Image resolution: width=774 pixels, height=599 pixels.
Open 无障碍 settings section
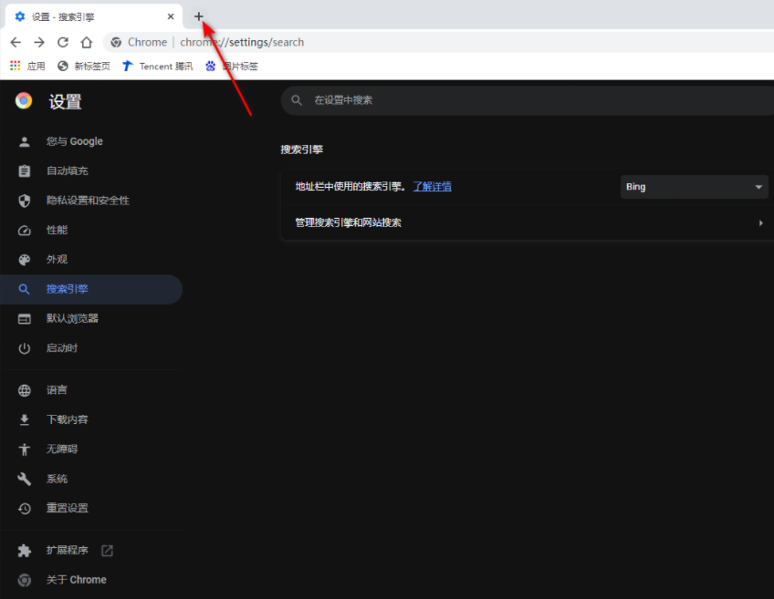(92, 449)
